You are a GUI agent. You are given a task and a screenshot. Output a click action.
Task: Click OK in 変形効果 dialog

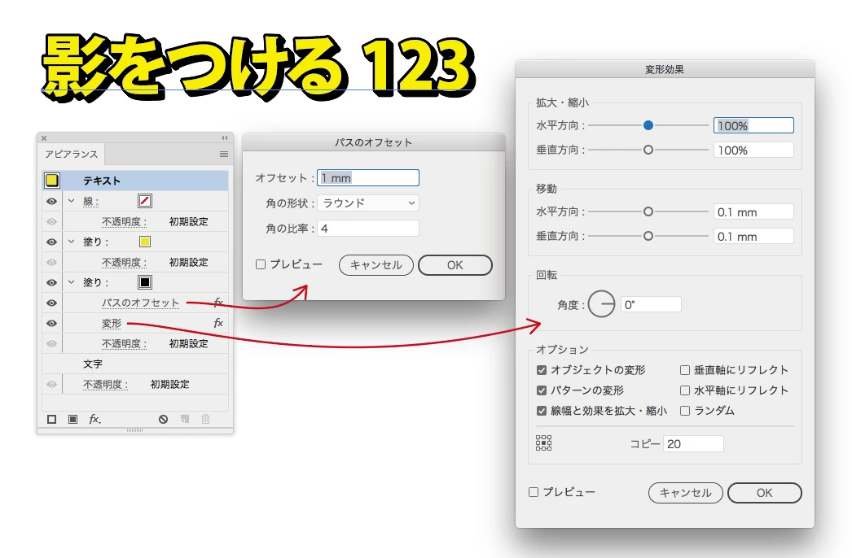pos(765,493)
